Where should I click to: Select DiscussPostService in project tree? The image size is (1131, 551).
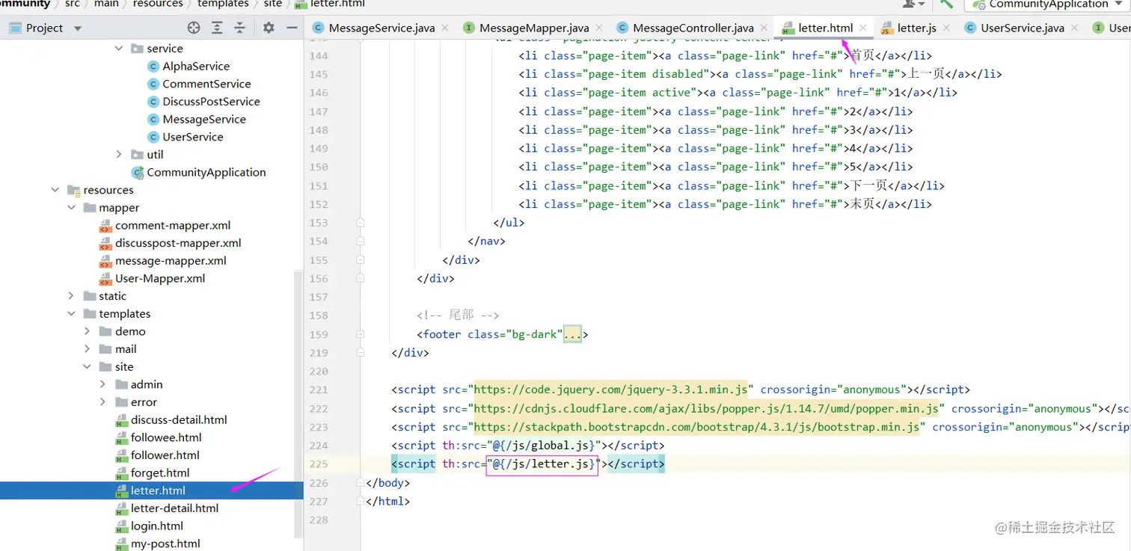point(211,102)
